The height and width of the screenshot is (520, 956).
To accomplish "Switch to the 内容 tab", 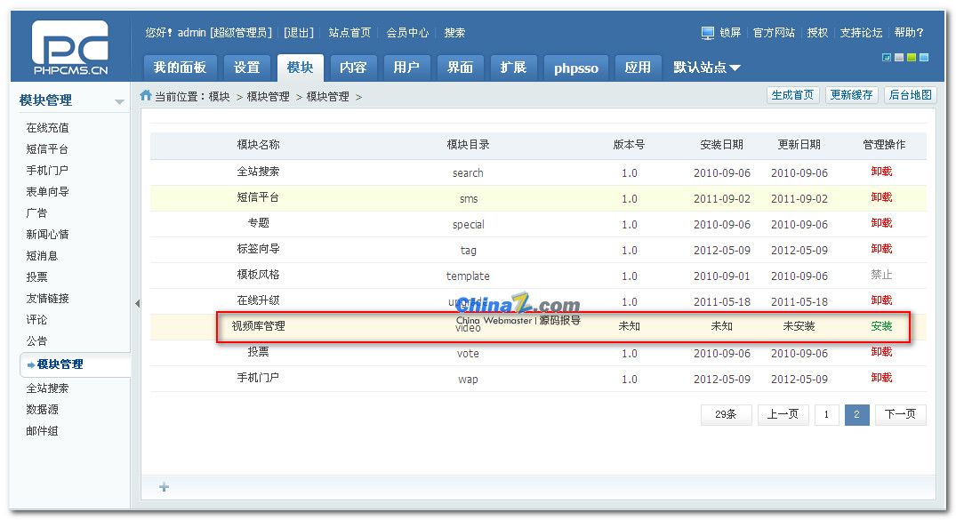I will point(354,68).
